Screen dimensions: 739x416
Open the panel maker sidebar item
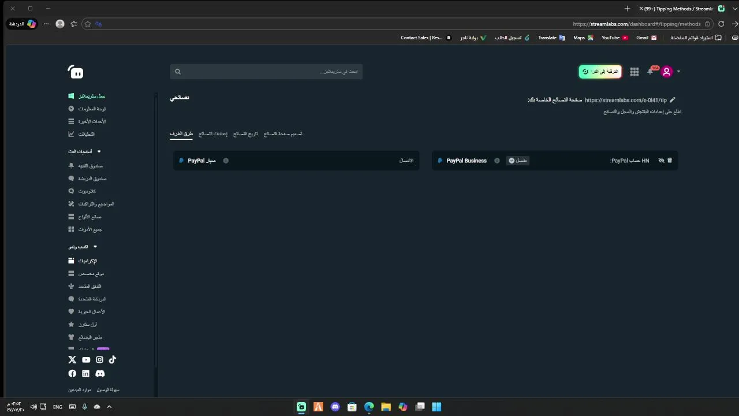85,217
